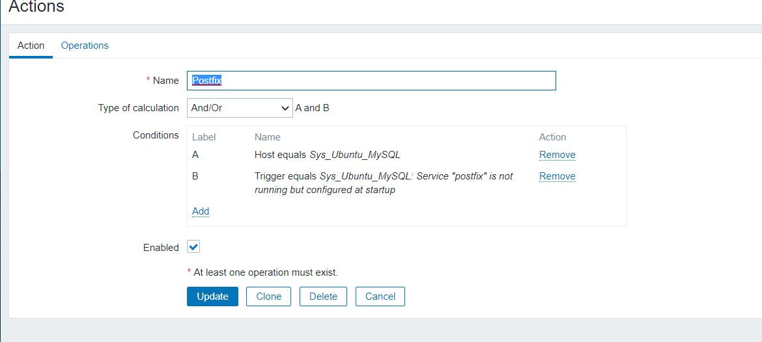Click the Conditions label
Image resolution: width=762 pixels, height=342 pixels.
(x=156, y=135)
